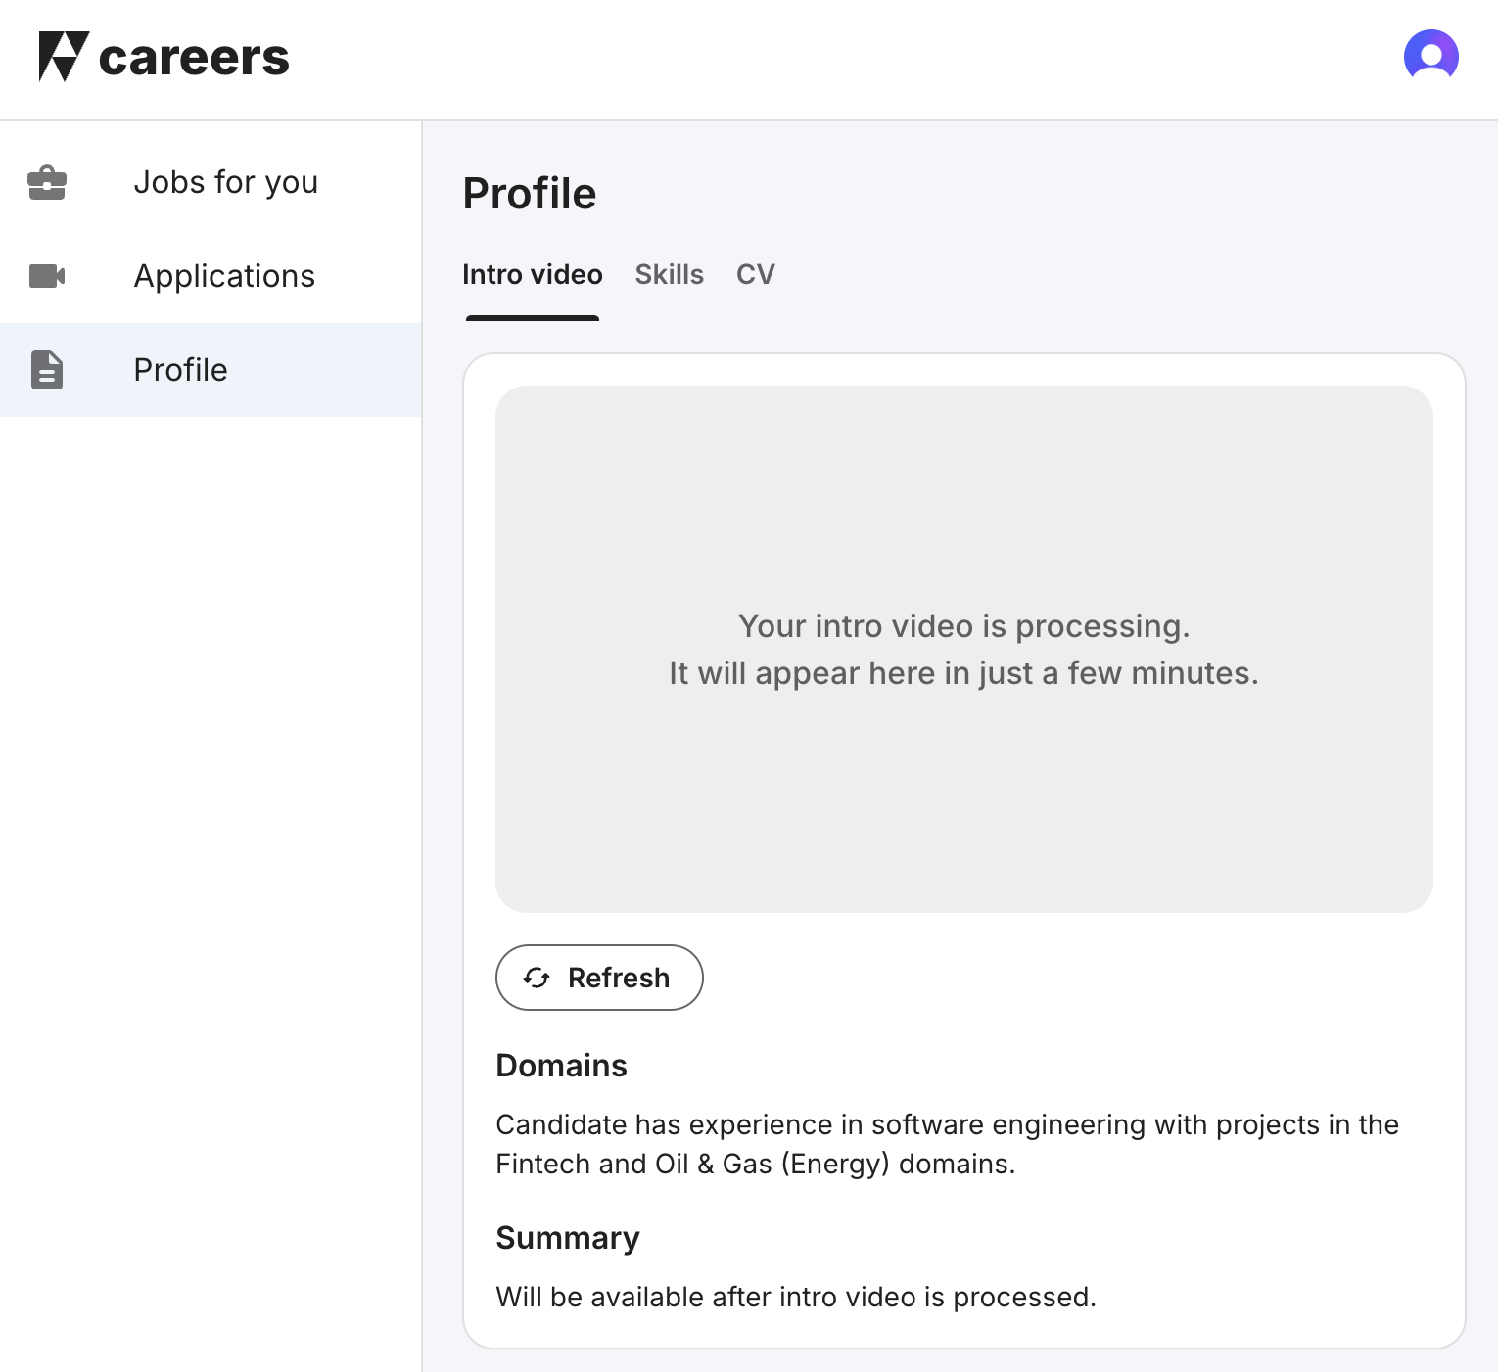Switch to the Skills tab
The height and width of the screenshot is (1372, 1498).
coord(670,275)
